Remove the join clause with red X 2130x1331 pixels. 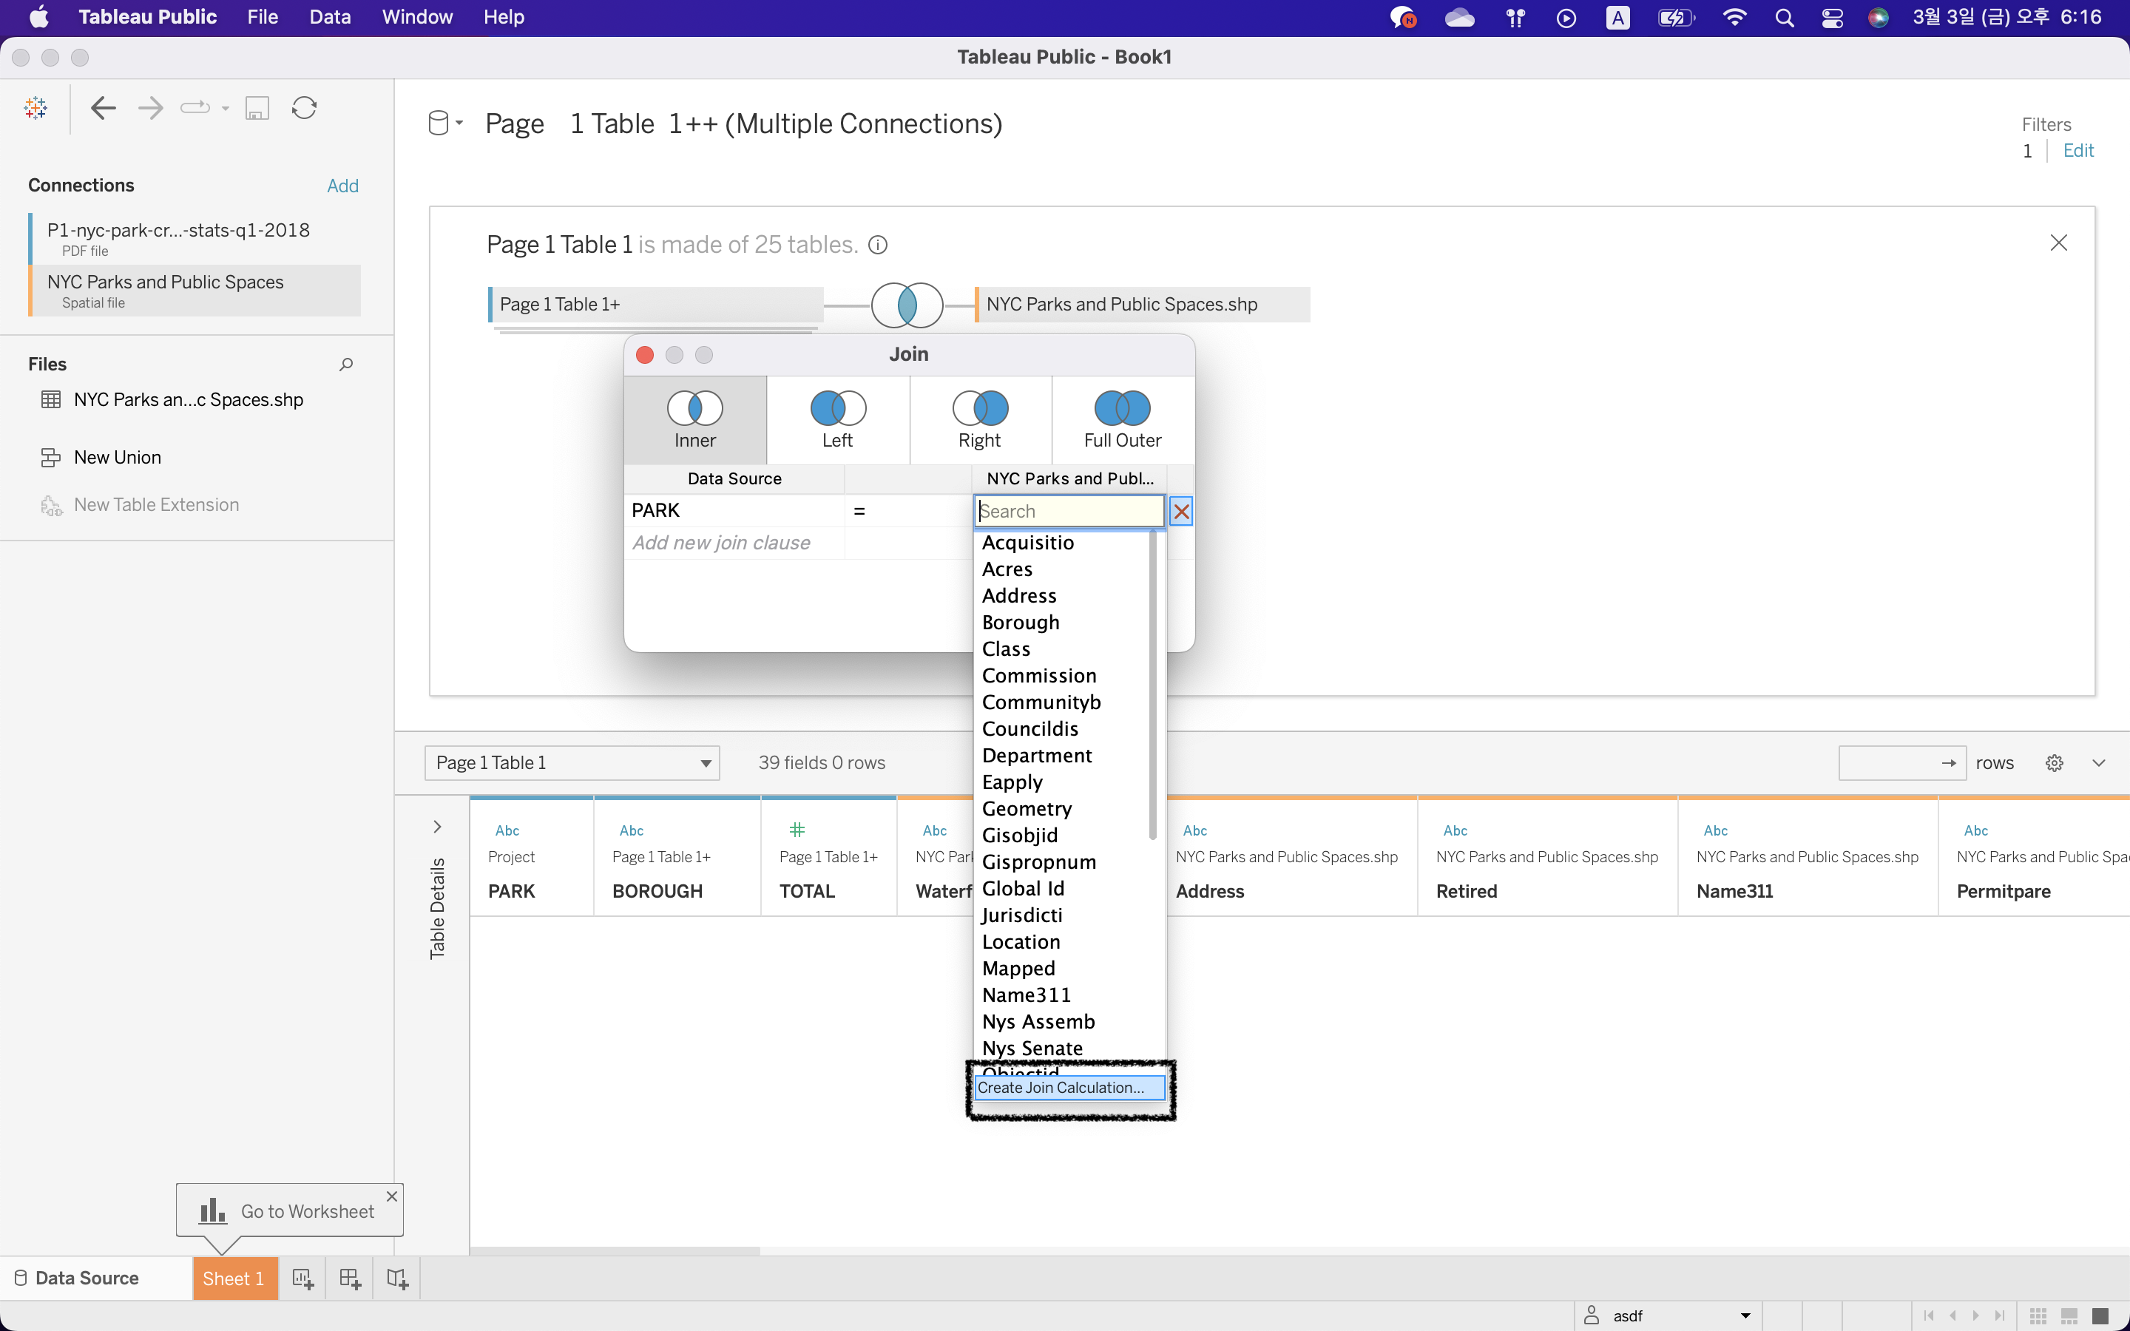coord(1181,510)
